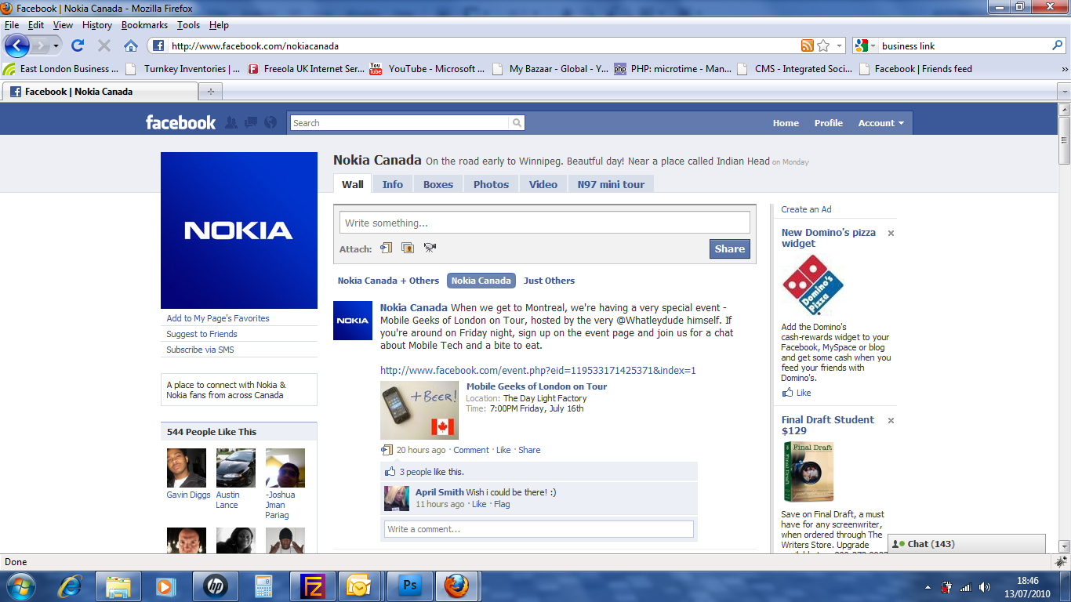Open Mobile Geeks of London on Tour link

pos(536,386)
